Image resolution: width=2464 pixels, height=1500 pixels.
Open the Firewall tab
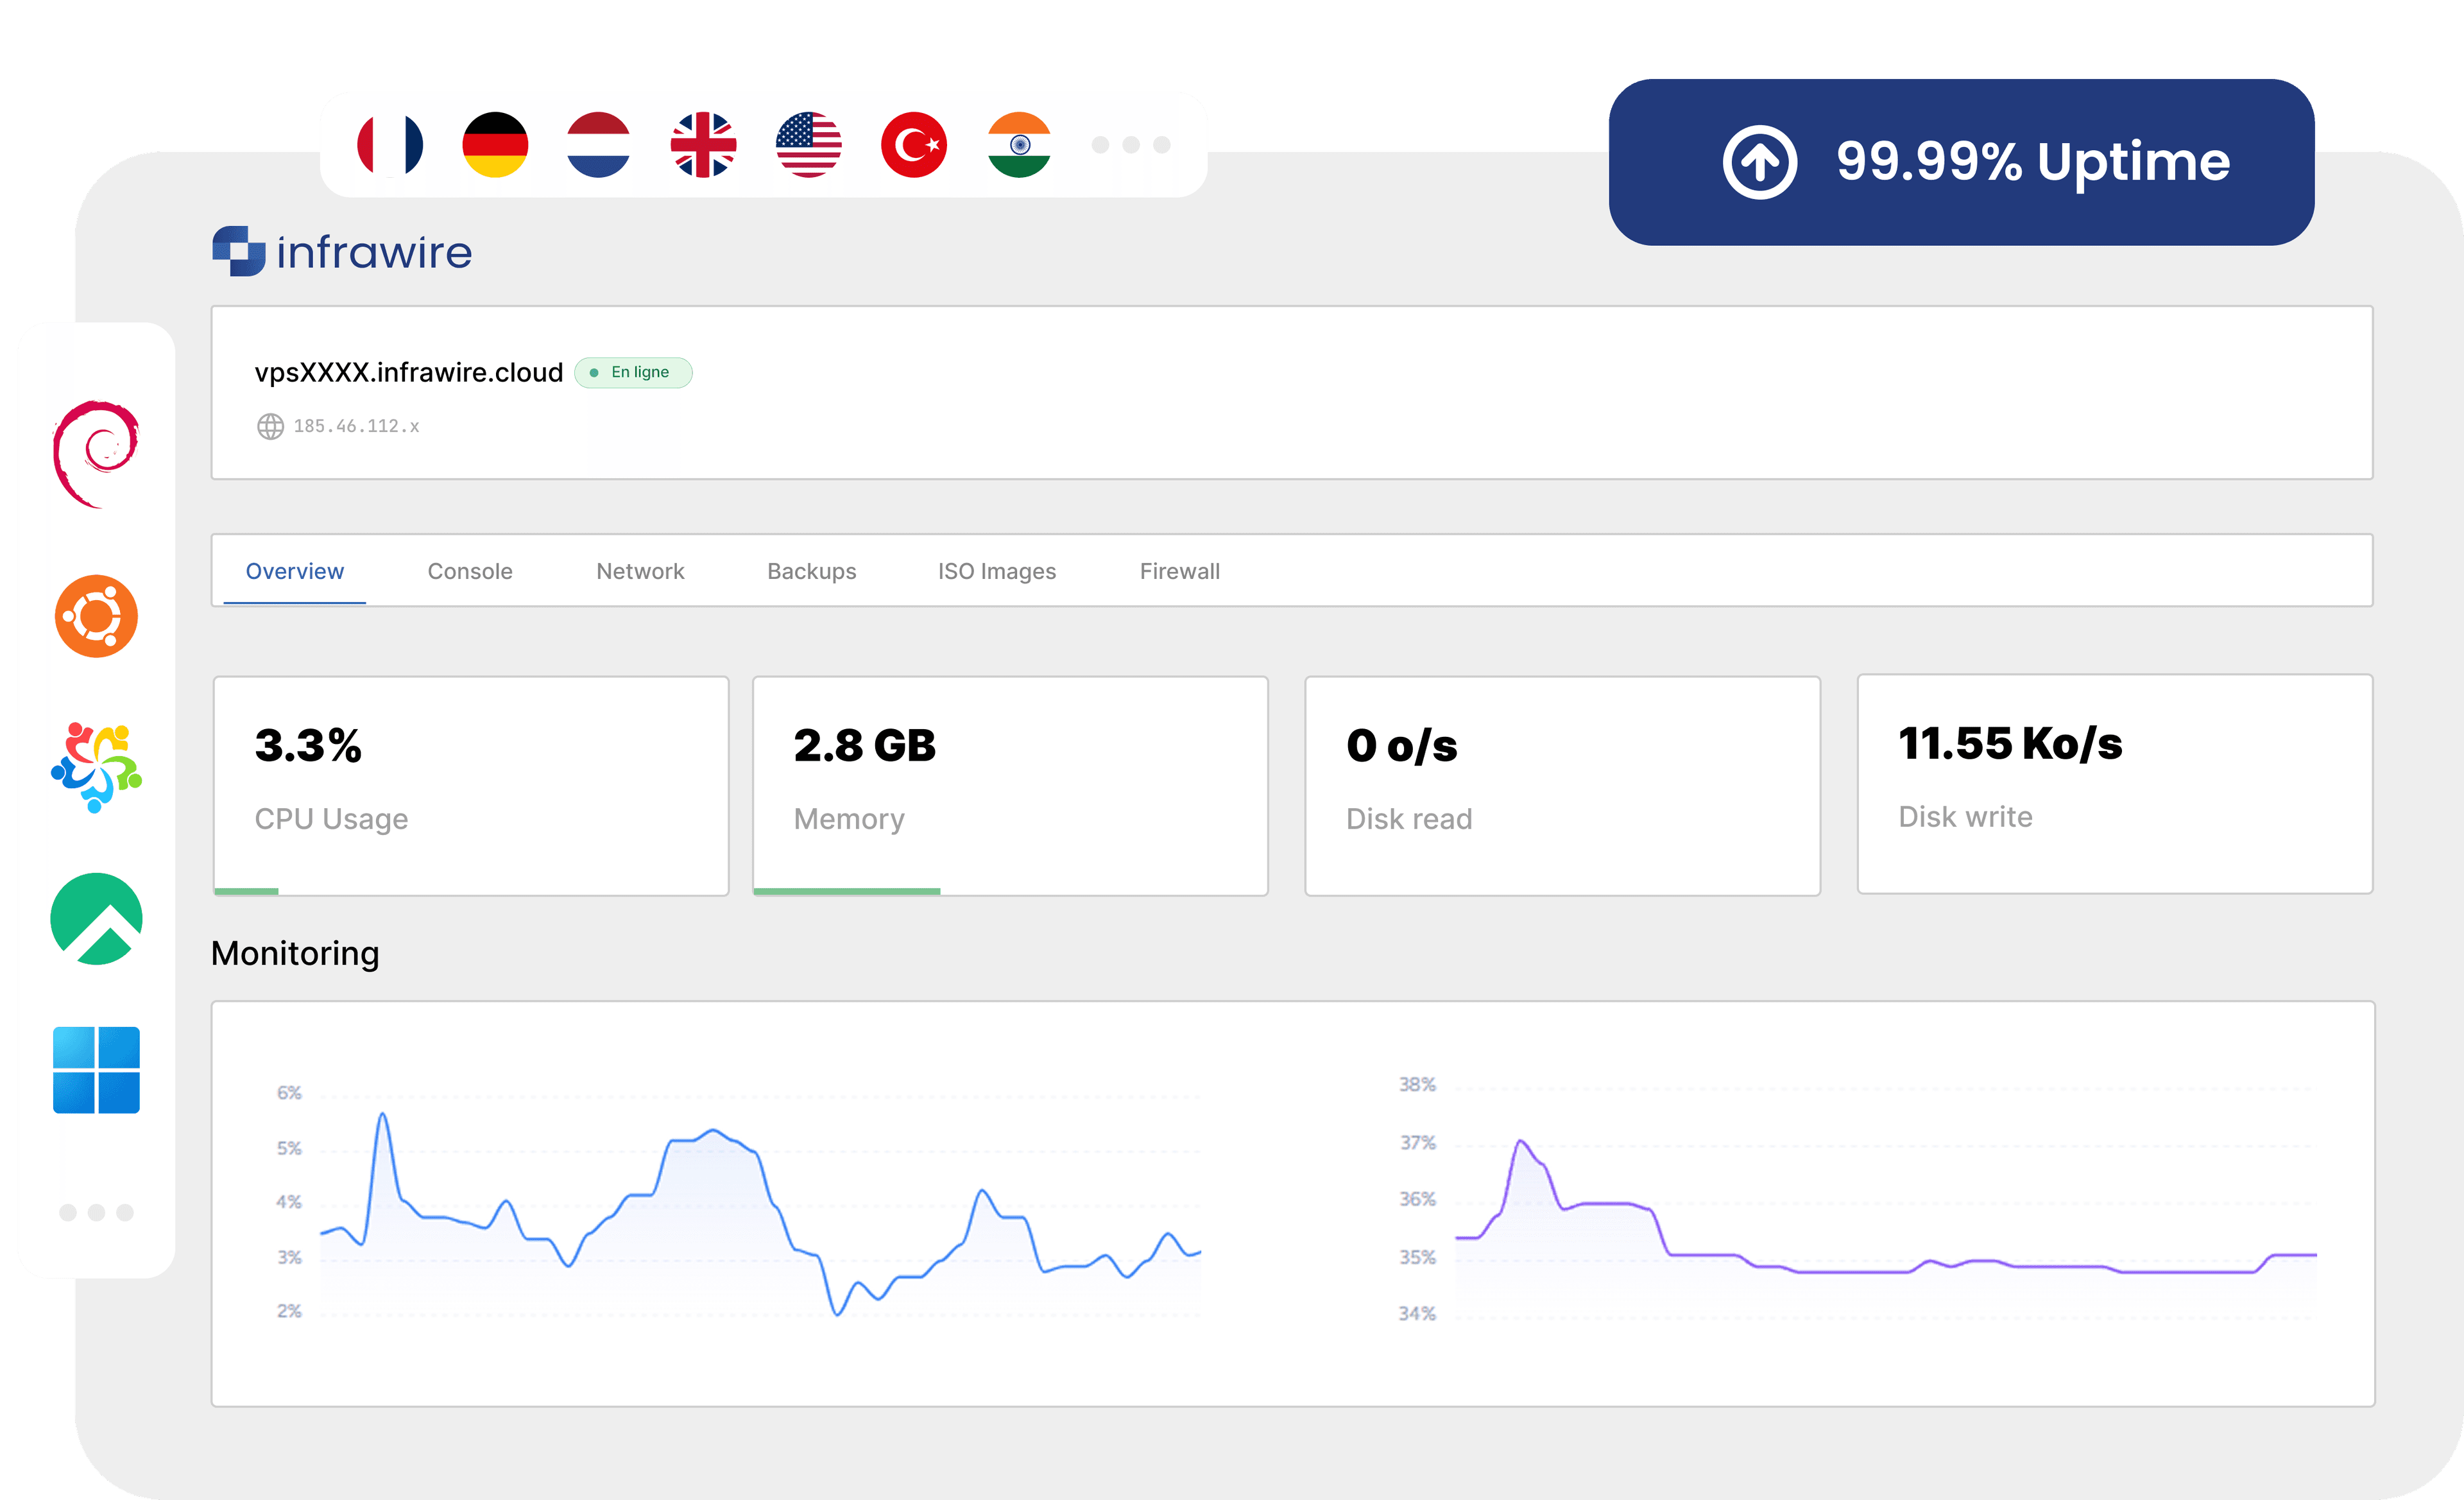1179,571
